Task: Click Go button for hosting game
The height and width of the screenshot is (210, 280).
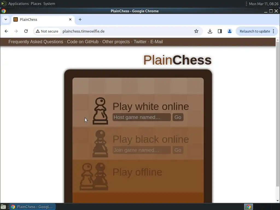Action: [178, 117]
